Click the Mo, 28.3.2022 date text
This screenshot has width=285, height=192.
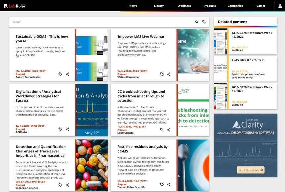click(240, 47)
